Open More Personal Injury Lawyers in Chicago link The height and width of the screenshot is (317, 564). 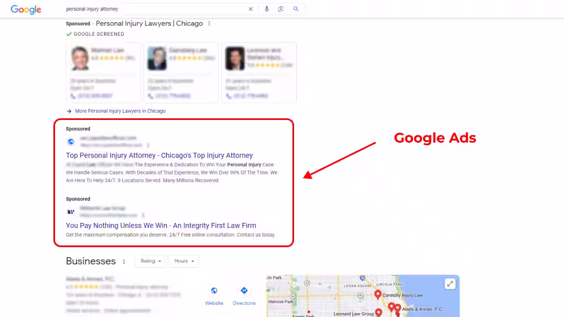(x=120, y=111)
